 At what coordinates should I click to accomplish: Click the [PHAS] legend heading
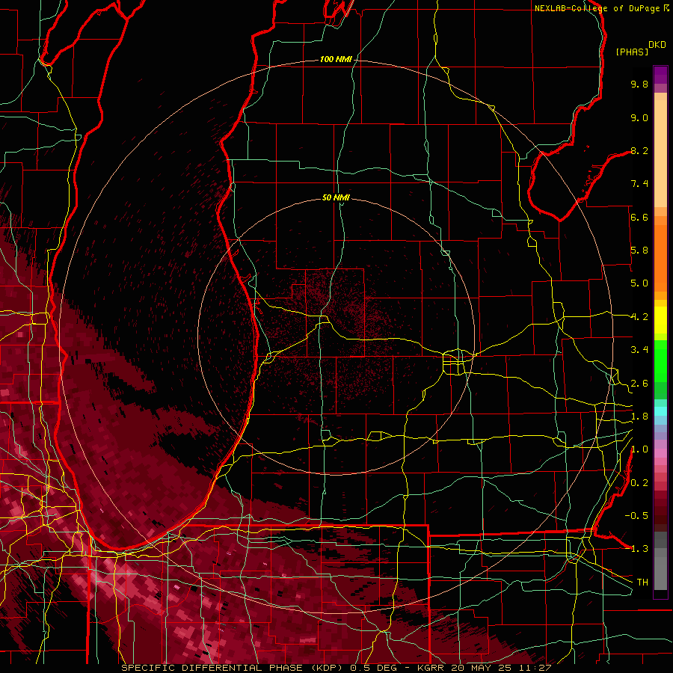(x=632, y=52)
